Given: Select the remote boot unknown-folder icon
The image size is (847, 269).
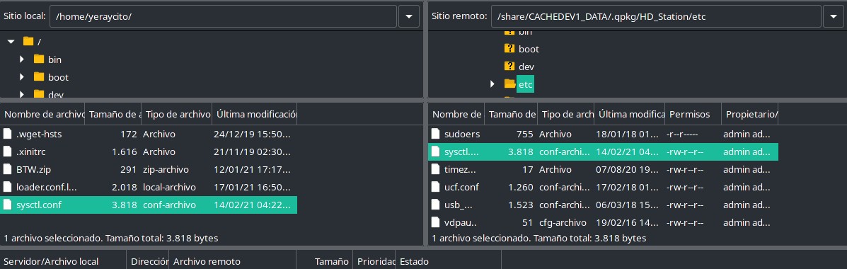Looking at the screenshot, I should (x=509, y=49).
